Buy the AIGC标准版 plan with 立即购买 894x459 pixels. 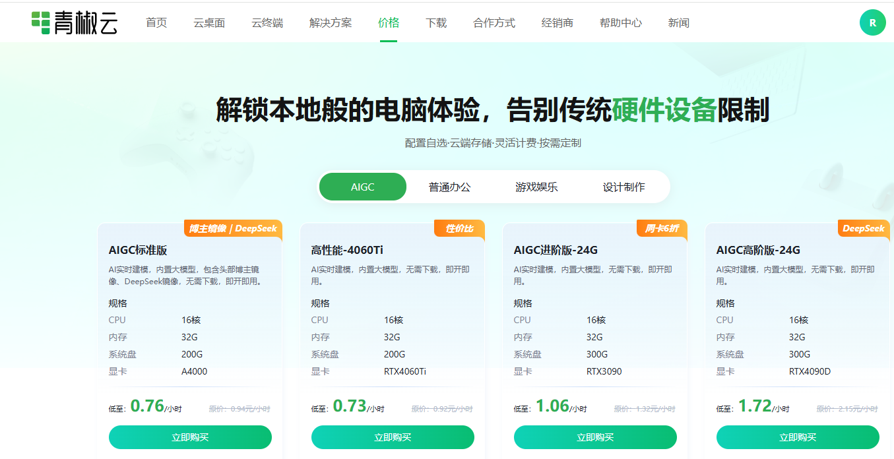coord(190,437)
